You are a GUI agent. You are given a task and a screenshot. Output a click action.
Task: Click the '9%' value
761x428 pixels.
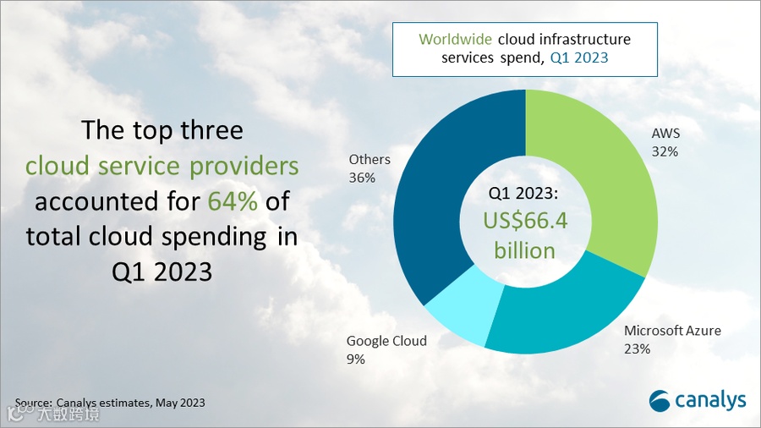point(355,359)
